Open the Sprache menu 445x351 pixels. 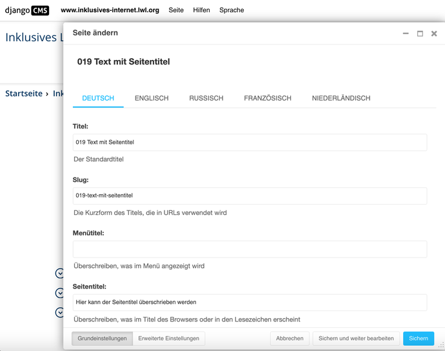tap(232, 10)
